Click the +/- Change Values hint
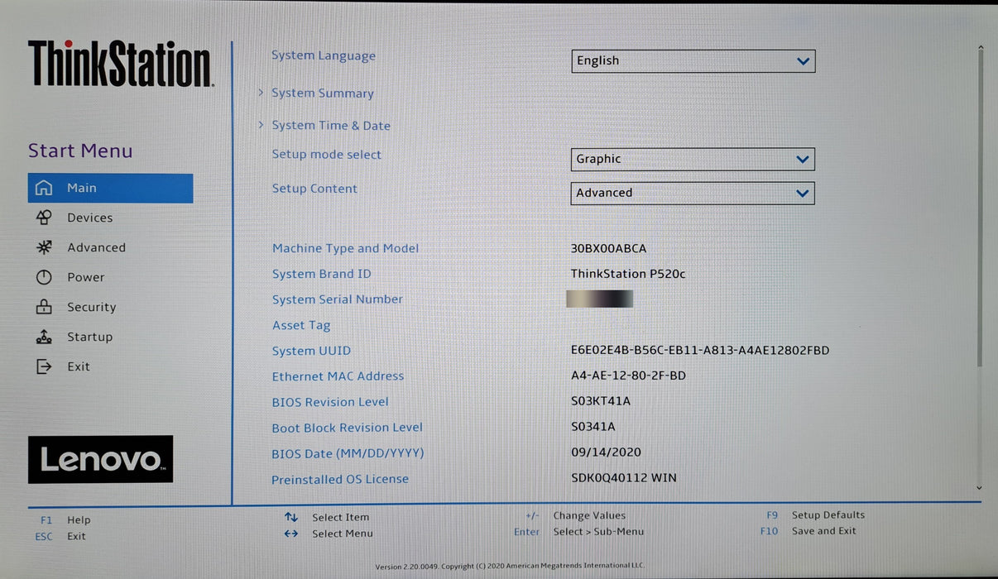 click(x=575, y=515)
